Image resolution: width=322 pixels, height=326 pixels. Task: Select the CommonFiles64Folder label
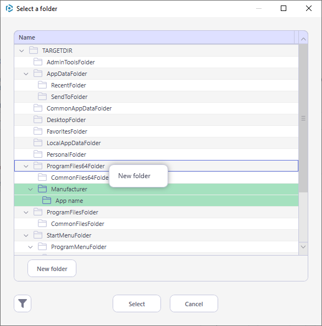(x=80, y=178)
